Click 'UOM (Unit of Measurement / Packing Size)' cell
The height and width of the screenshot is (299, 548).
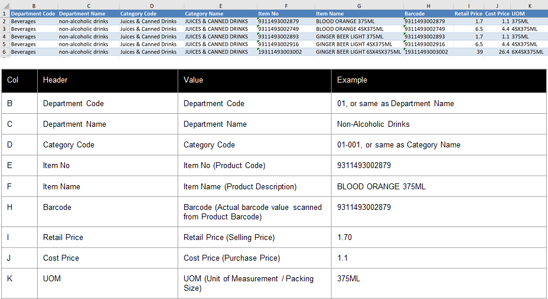tap(255, 283)
